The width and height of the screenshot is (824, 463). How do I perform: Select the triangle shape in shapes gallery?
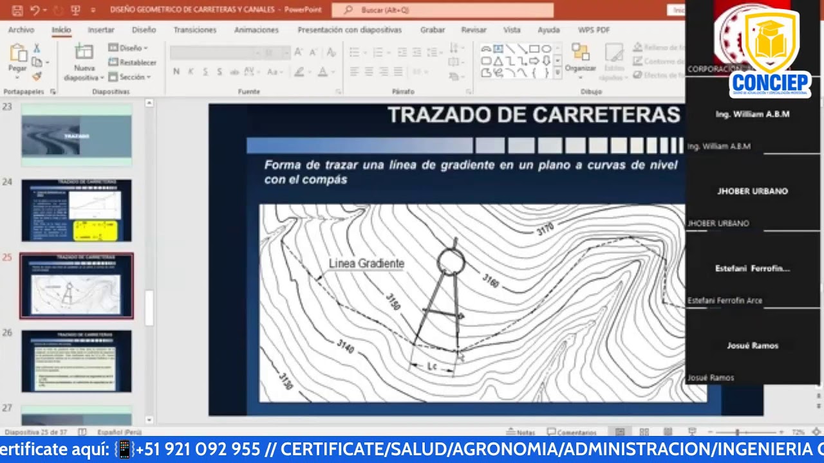[498, 61]
